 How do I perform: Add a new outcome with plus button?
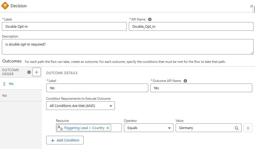tap(36, 72)
